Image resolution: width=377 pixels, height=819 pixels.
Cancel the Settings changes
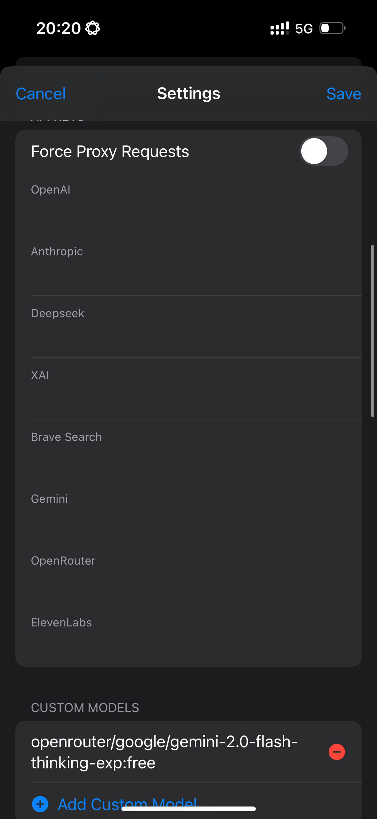(41, 94)
